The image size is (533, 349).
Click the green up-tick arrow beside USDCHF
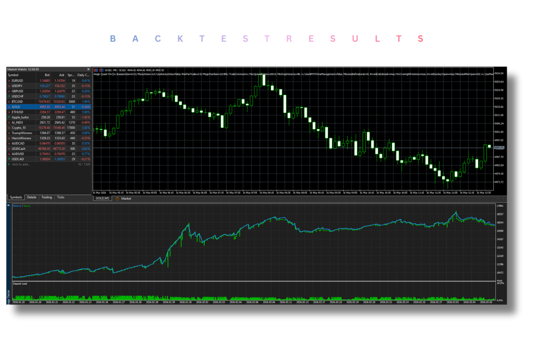(x=9, y=96)
